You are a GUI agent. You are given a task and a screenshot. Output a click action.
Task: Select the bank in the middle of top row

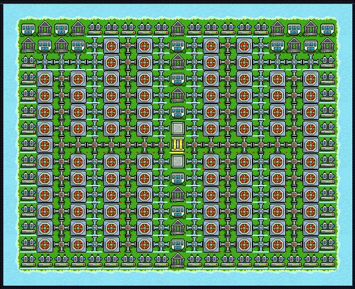click(177, 29)
